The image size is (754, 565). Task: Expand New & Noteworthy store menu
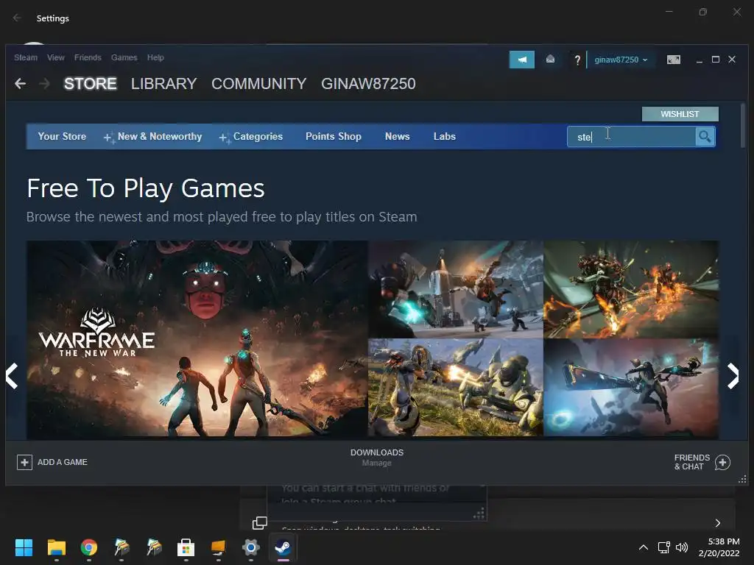tap(153, 136)
